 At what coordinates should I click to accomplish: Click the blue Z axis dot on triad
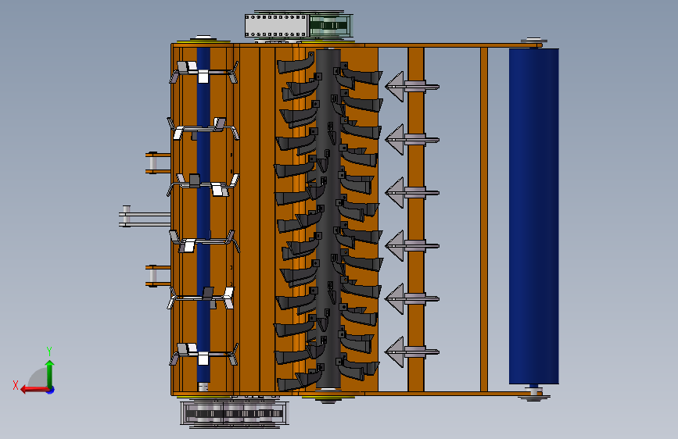[51, 390]
